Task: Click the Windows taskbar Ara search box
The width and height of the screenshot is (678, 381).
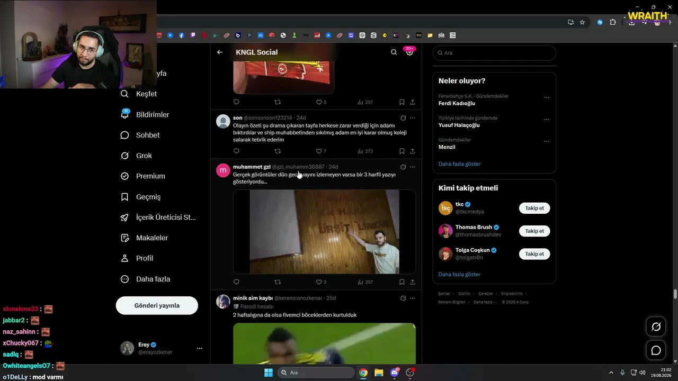Action: click(x=316, y=373)
